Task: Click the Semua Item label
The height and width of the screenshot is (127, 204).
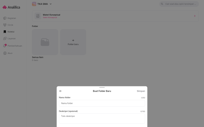Action: 38,57
